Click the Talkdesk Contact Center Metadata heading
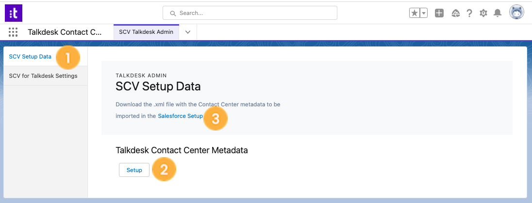This screenshot has width=532, height=203. 182,150
